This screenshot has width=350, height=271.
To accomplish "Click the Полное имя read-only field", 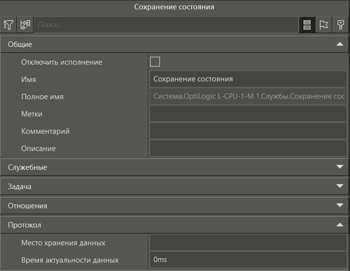I will pyautogui.click(x=248, y=96).
